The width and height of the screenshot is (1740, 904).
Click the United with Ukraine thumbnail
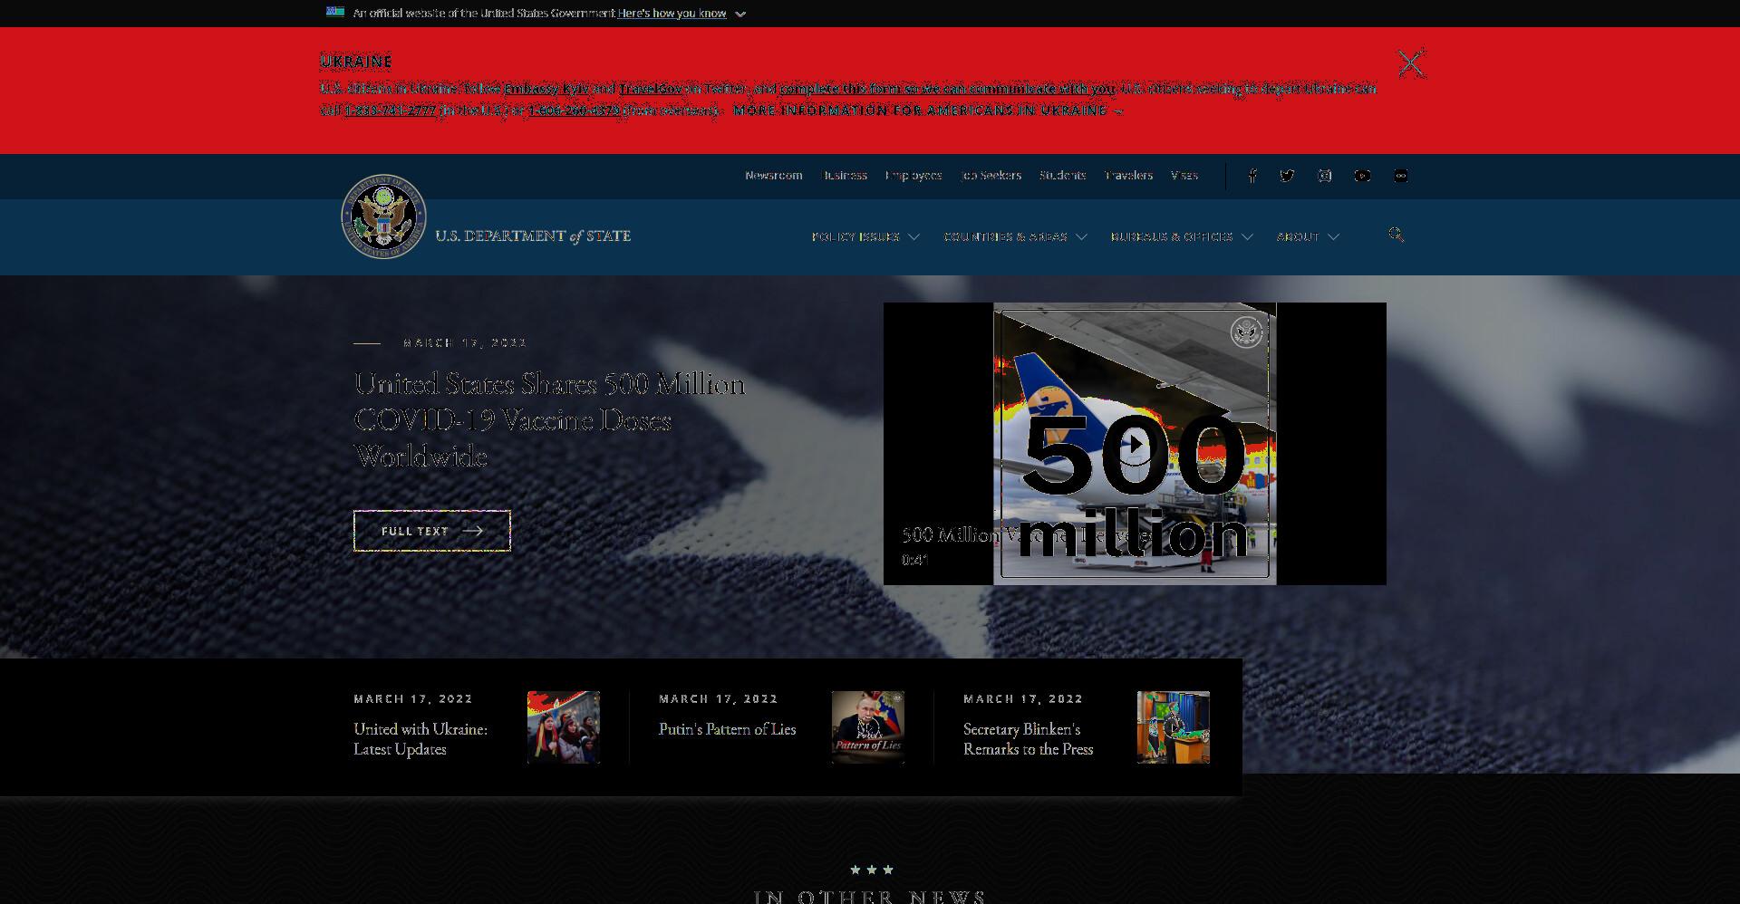click(564, 727)
